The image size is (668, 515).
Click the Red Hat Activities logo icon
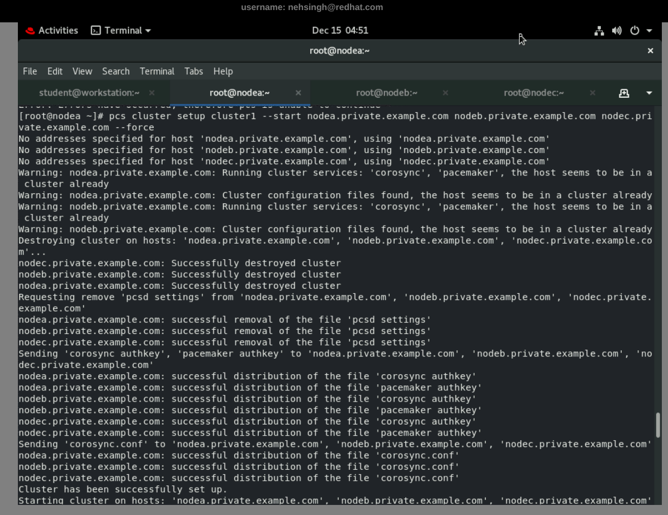pyautogui.click(x=30, y=31)
